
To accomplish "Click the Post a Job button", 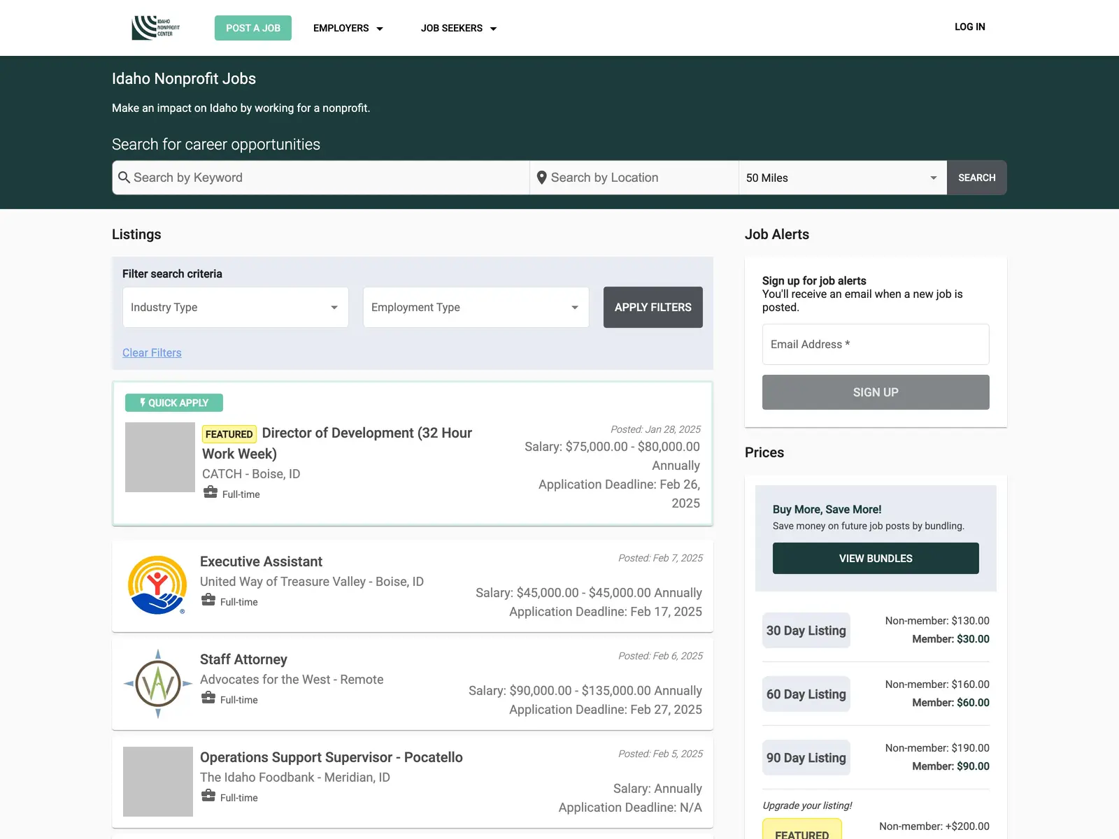I will (253, 28).
